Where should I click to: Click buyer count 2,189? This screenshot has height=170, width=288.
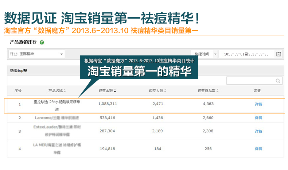click(157, 131)
